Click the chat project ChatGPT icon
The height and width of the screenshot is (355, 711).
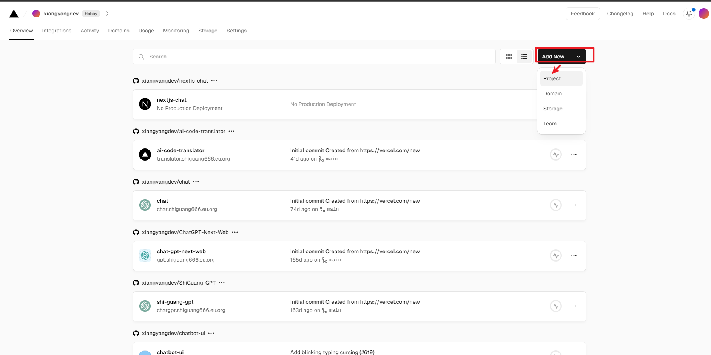(x=145, y=205)
